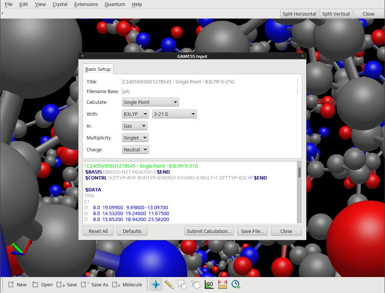Click coordinate row '19.09900 9.69800 -13.09700'

(x=126, y=207)
